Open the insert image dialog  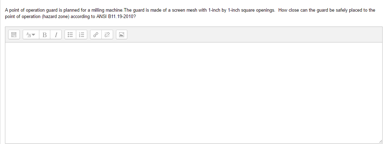coord(122,35)
